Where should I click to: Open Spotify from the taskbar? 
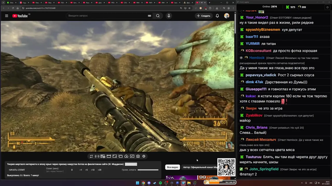160,183
